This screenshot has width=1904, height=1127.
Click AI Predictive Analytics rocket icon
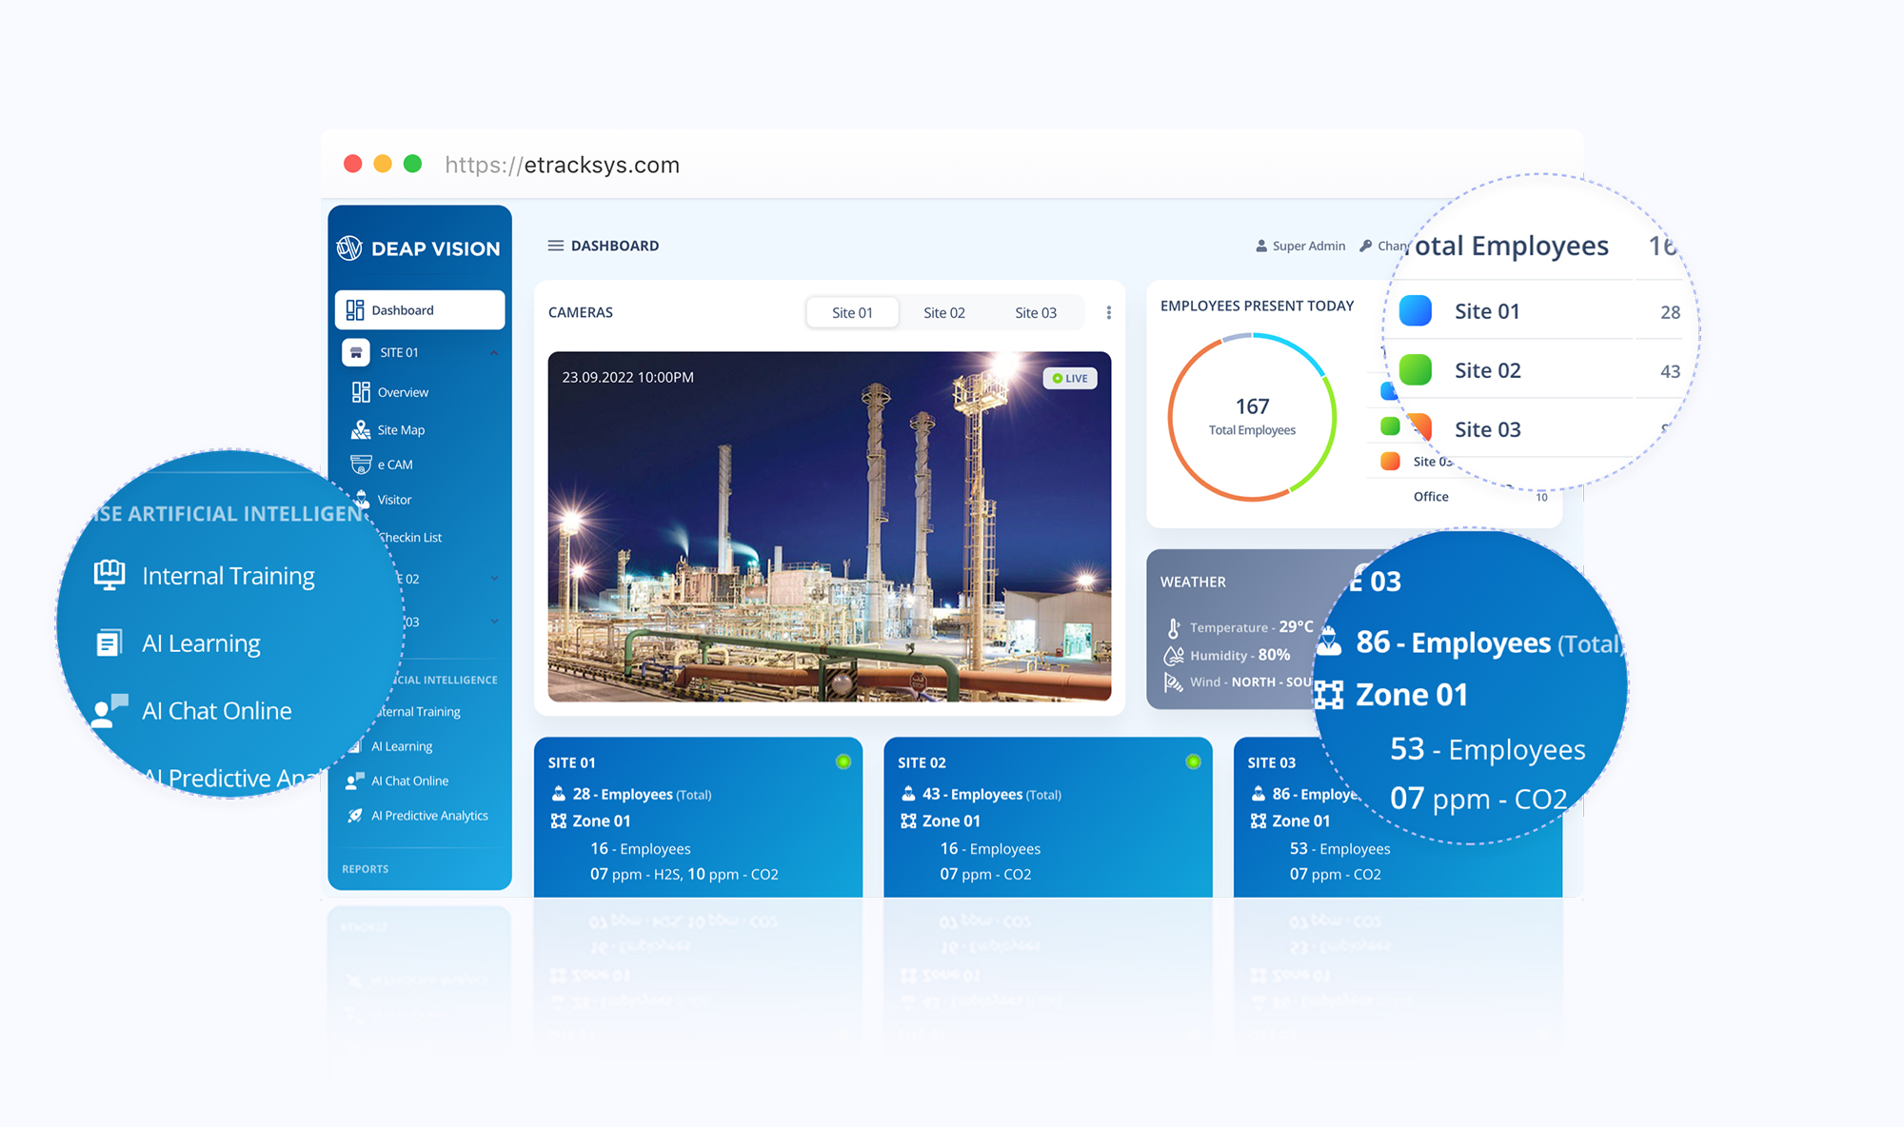click(x=355, y=816)
